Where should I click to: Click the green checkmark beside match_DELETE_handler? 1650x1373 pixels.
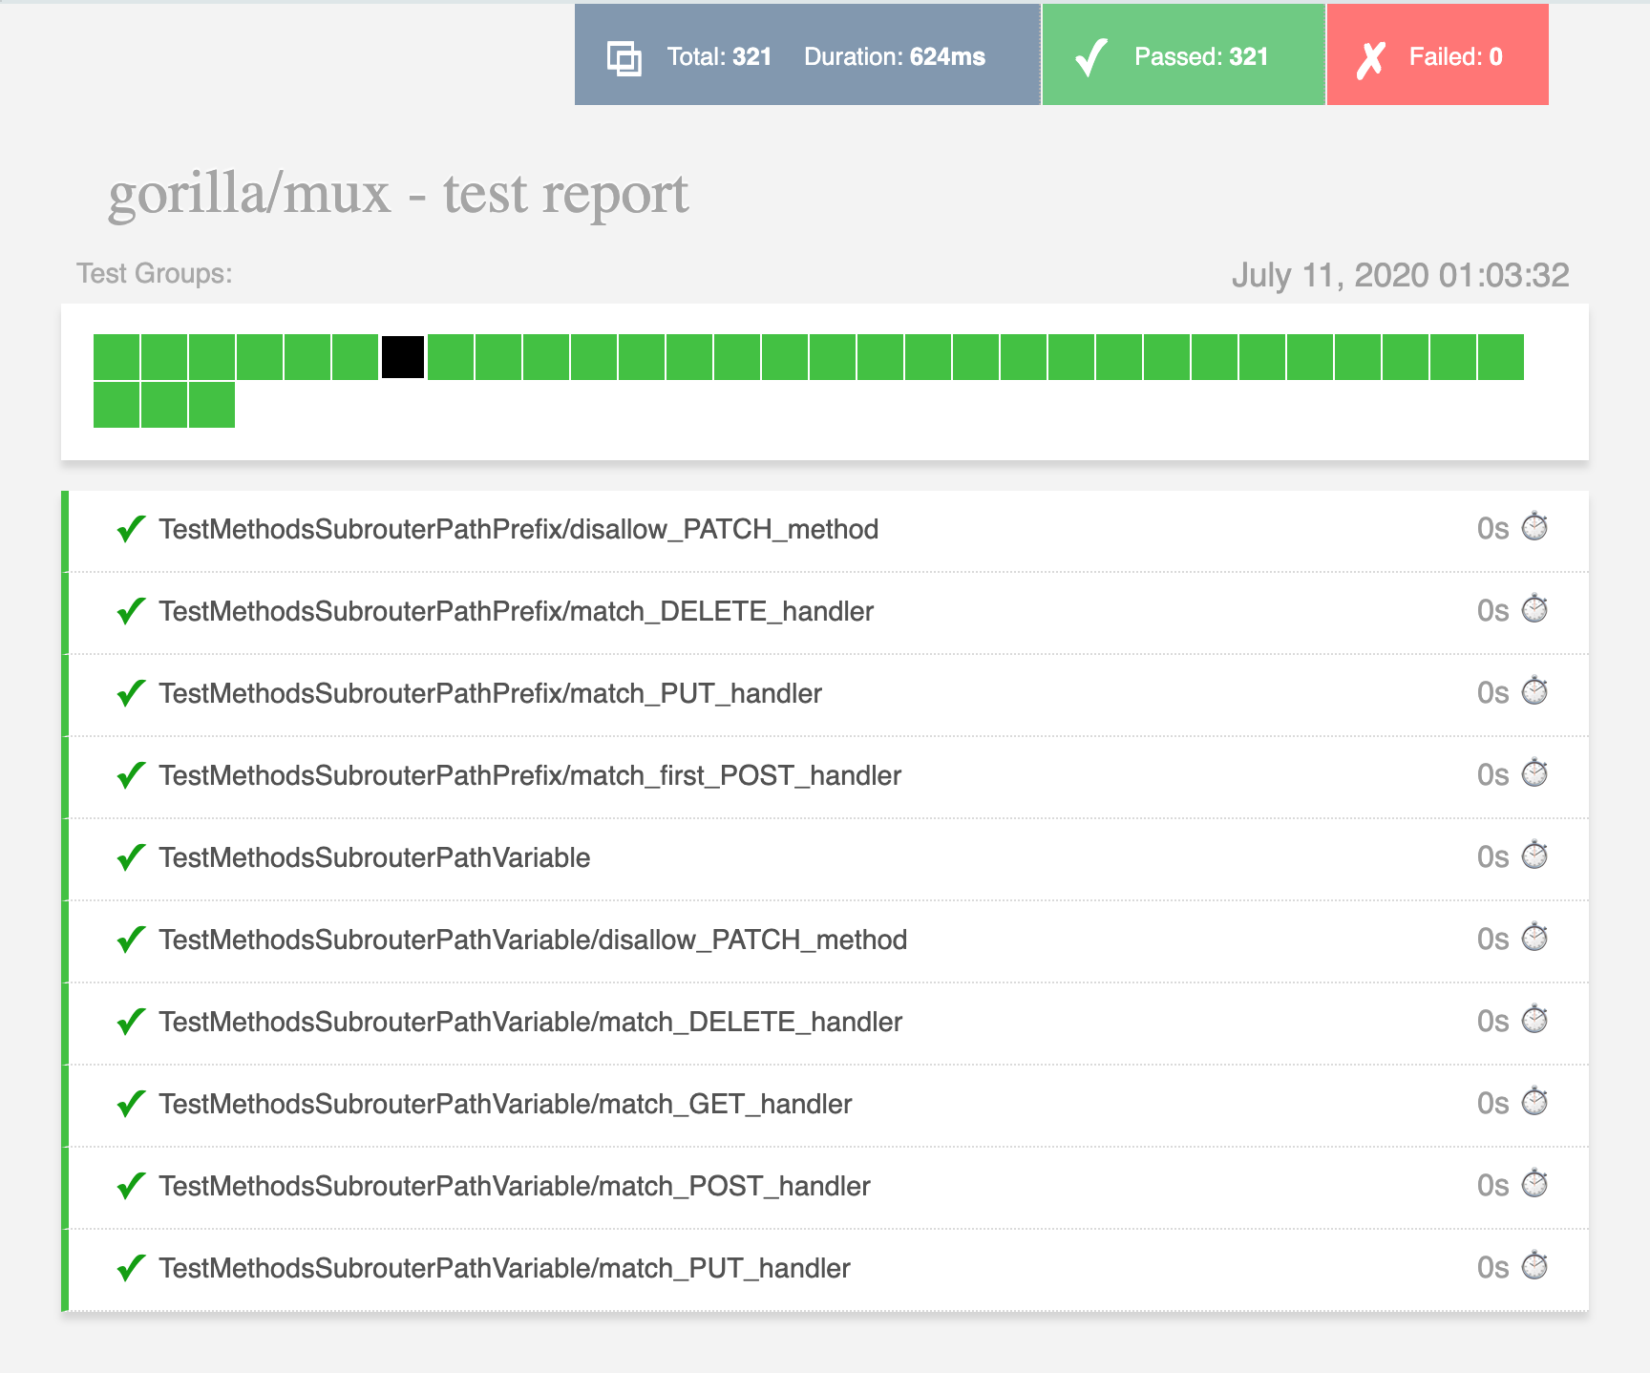pos(130,612)
